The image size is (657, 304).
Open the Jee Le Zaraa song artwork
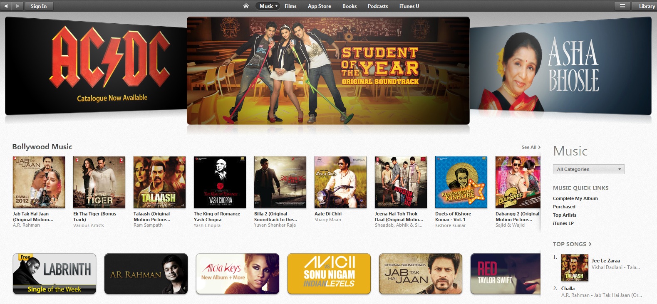(x=575, y=268)
